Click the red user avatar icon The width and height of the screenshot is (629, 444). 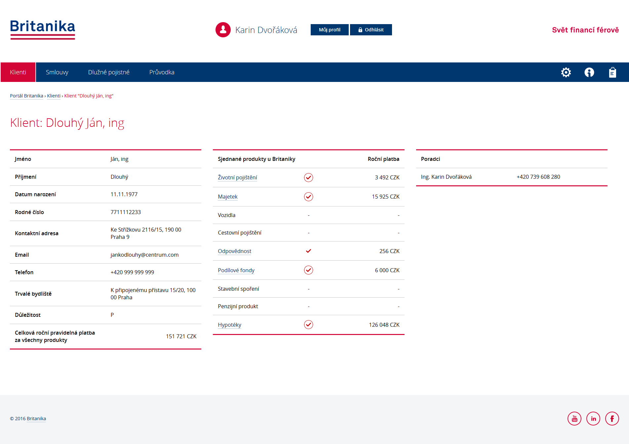(223, 30)
